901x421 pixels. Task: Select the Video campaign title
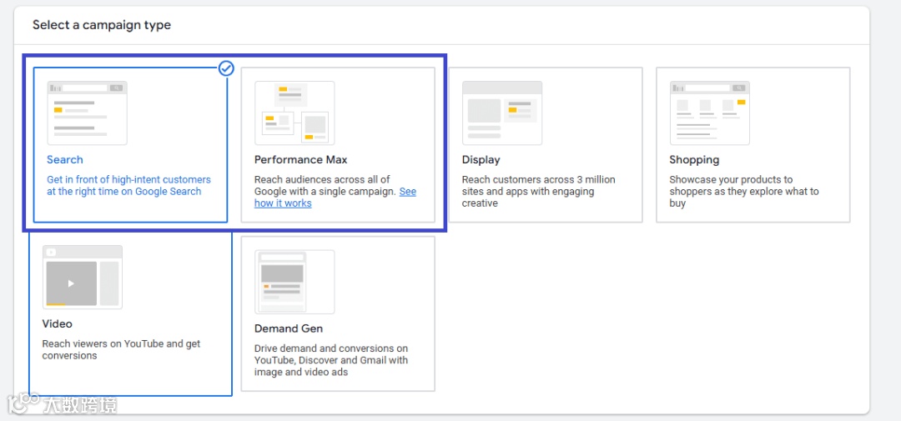[58, 324]
